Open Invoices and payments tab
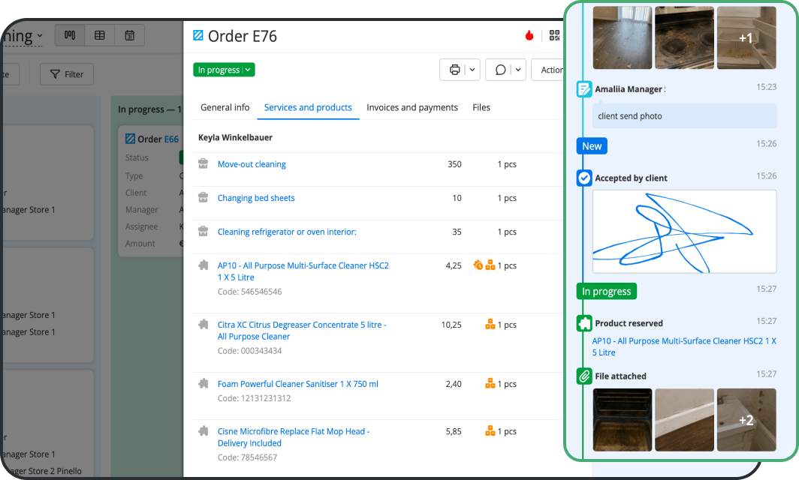Viewport: 799px width, 480px height. [x=412, y=107]
